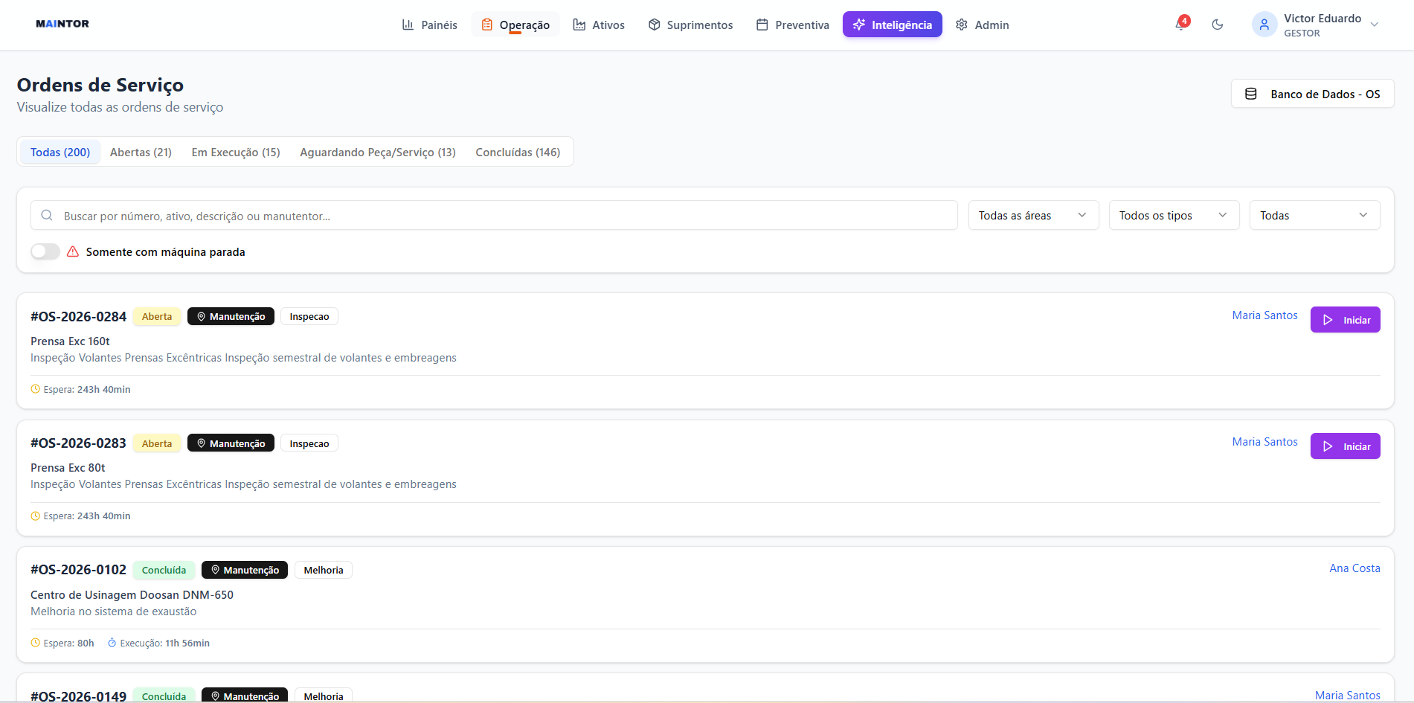Open the Todos os tipos dropdown
The height and width of the screenshot is (703, 1414).
point(1174,215)
